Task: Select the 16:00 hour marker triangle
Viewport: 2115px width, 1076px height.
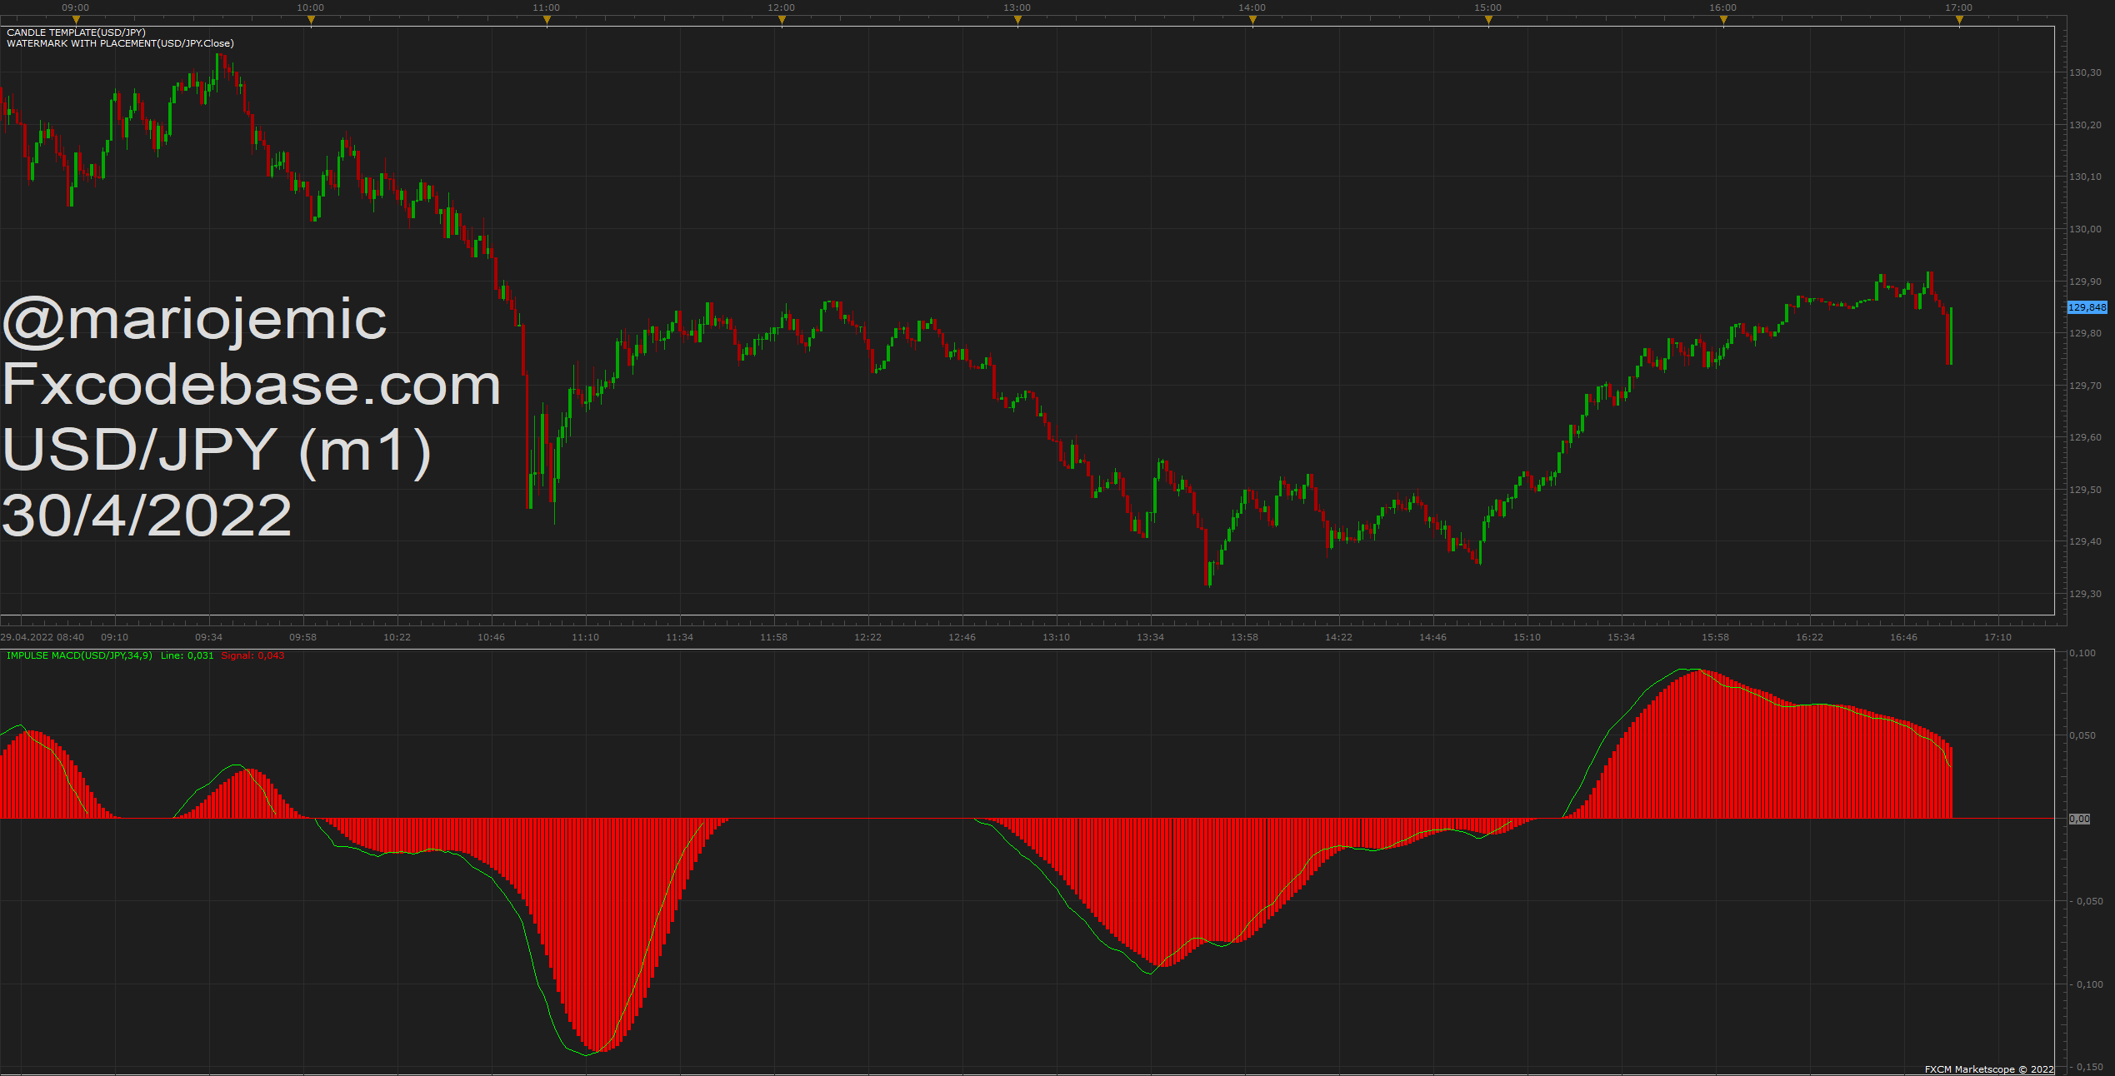Action: tap(1723, 19)
